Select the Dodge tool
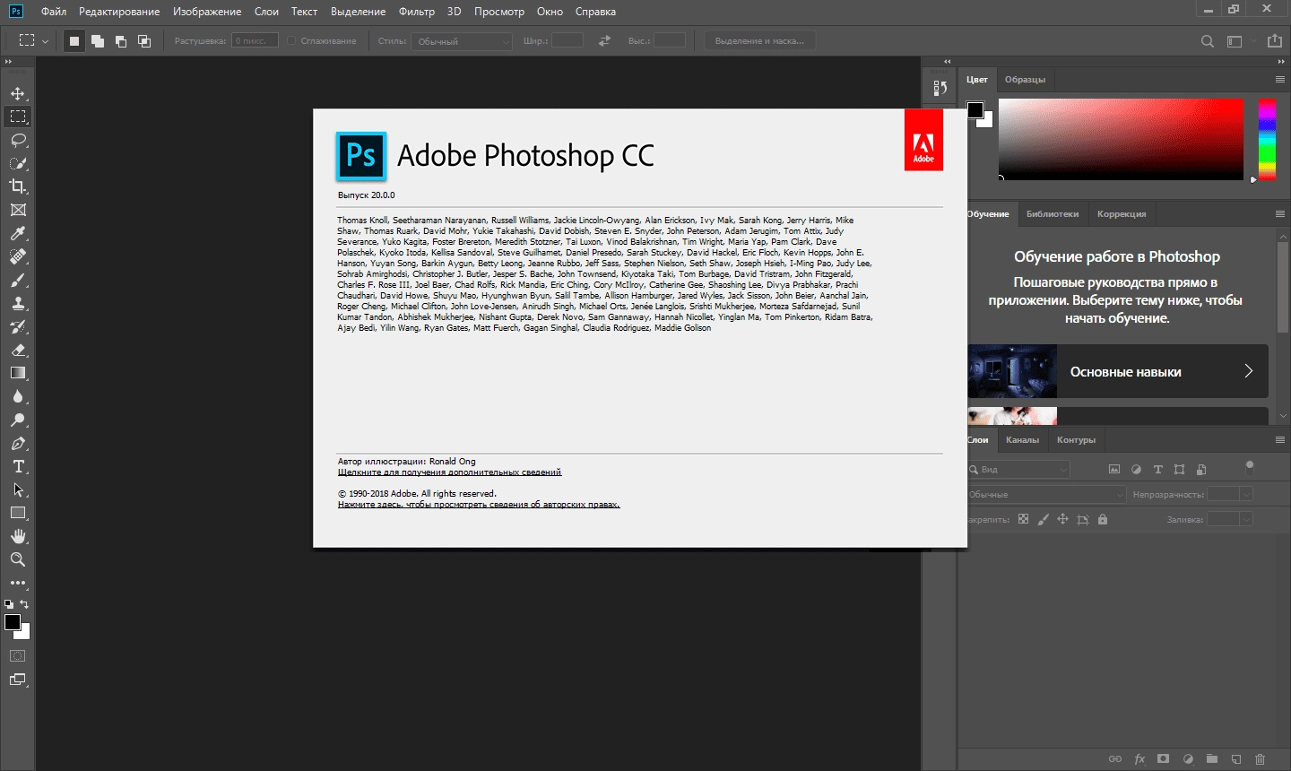This screenshot has height=771, width=1291. 18,420
